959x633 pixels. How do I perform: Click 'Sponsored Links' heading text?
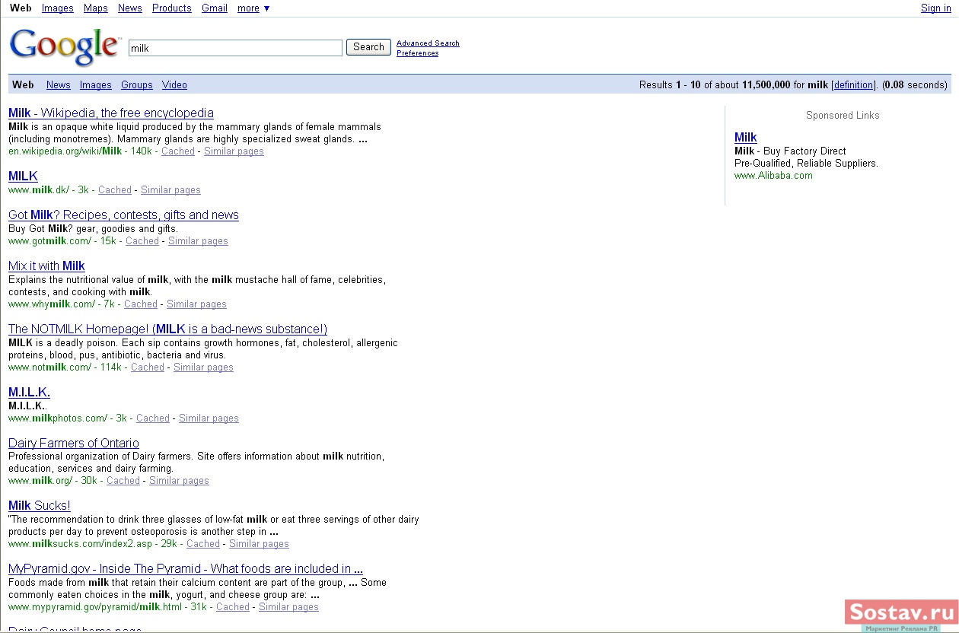pos(843,116)
